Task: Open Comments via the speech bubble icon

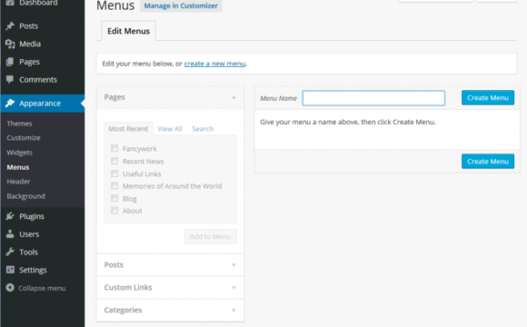Action: 10,80
